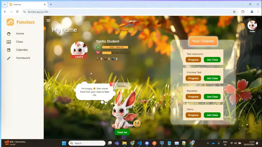Viewport: 262px width, 147px height.
Task: Open File Explorer from taskbar
Action: pos(124,143)
